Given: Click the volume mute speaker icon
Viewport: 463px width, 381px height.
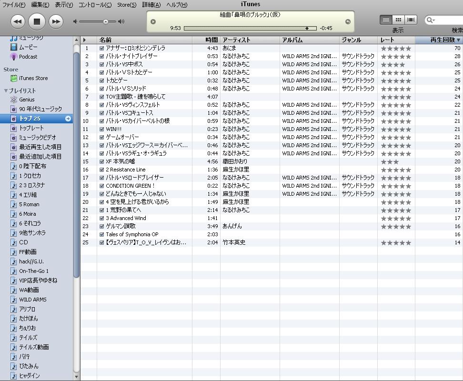Looking at the screenshot, I should pos(75,21).
